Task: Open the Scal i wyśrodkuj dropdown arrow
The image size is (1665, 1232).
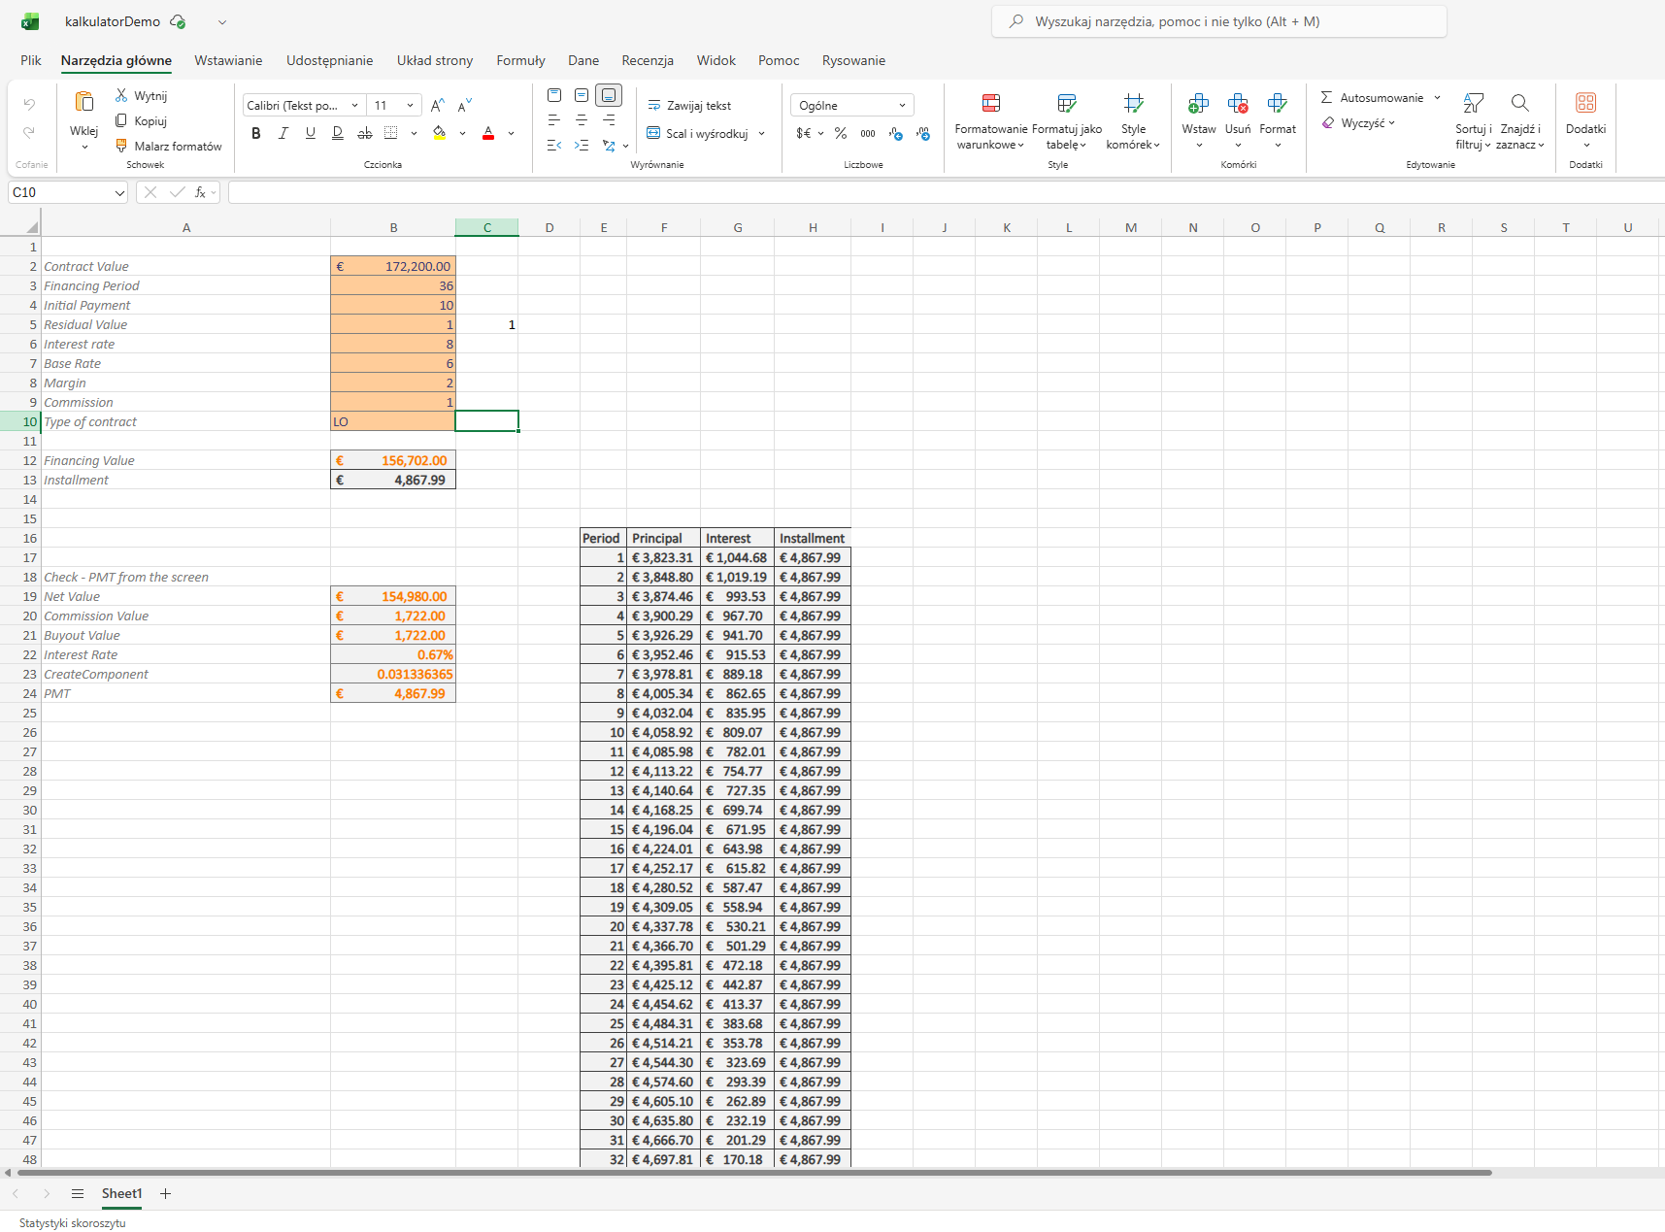Action: [x=762, y=133]
